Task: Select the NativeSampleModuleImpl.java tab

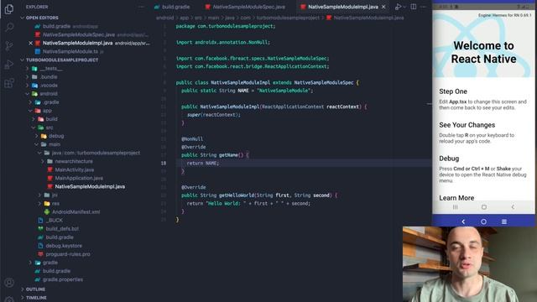Action: click(x=342, y=7)
